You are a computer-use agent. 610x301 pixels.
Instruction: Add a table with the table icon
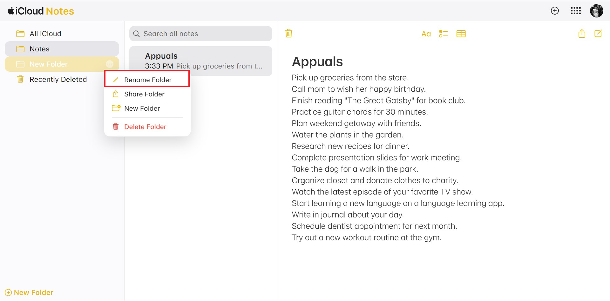coord(461,34)
